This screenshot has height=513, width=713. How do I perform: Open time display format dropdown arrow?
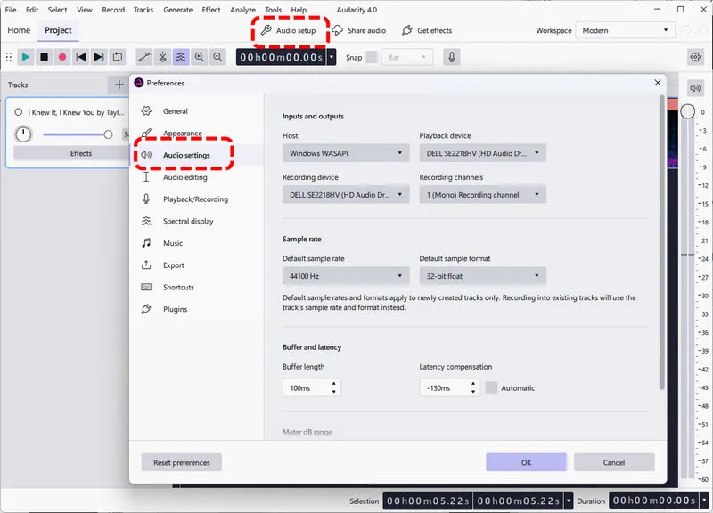[332, 57]
